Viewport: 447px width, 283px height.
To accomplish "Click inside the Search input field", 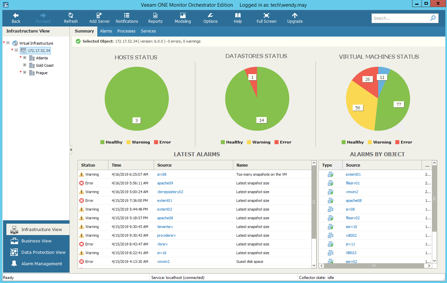I will coord(400,18).
